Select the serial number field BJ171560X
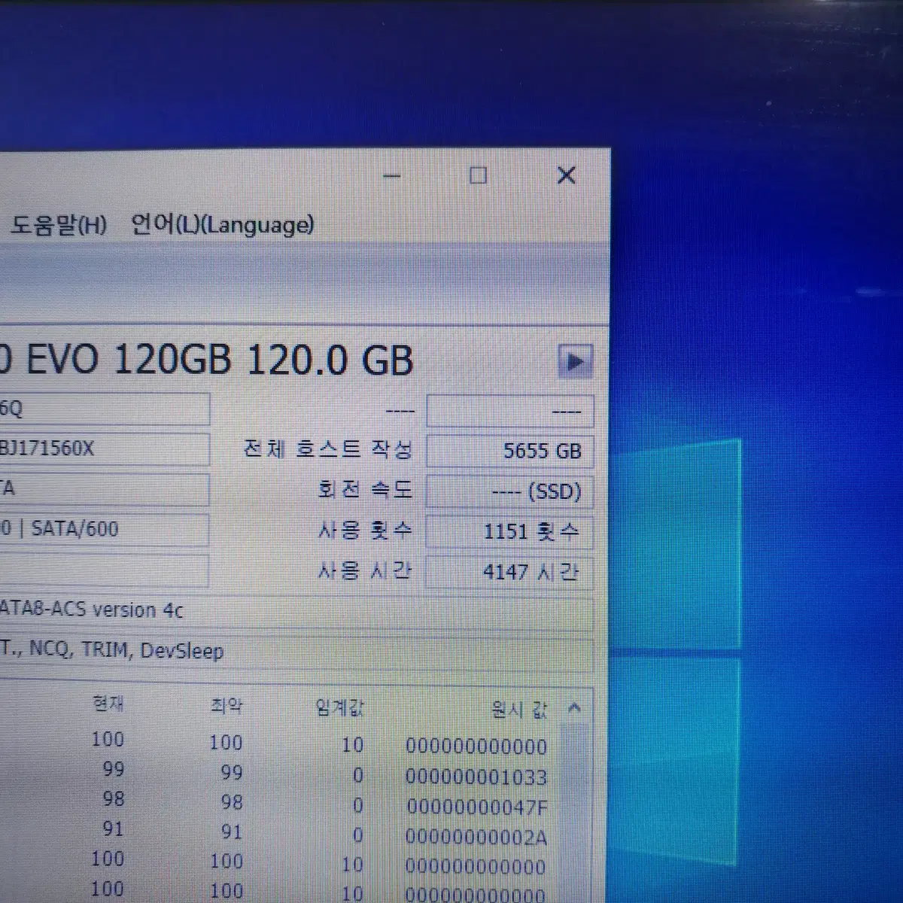This screenshot has width=903, height=903. (104, 449)
